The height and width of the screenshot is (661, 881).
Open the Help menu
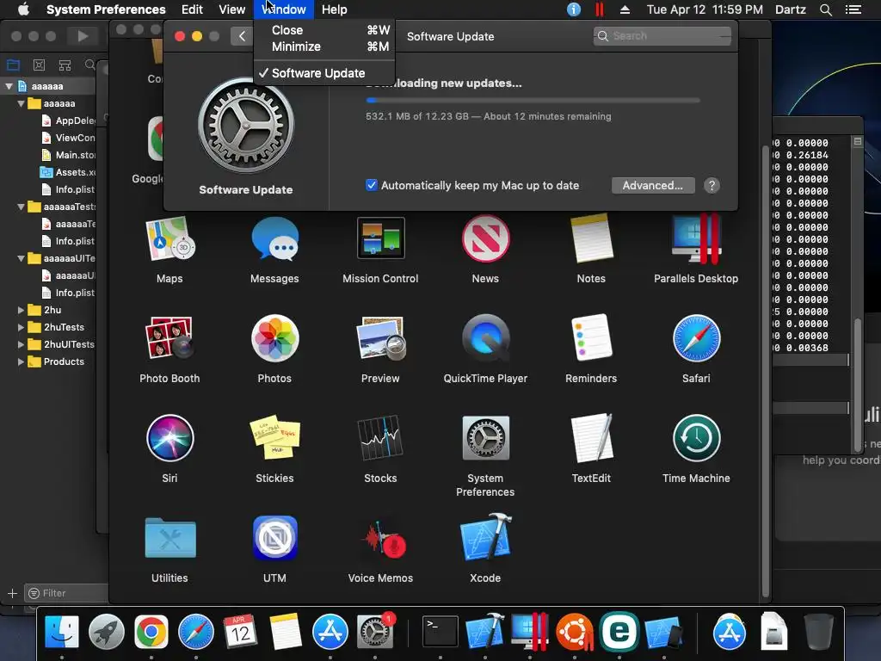[335, 9]
